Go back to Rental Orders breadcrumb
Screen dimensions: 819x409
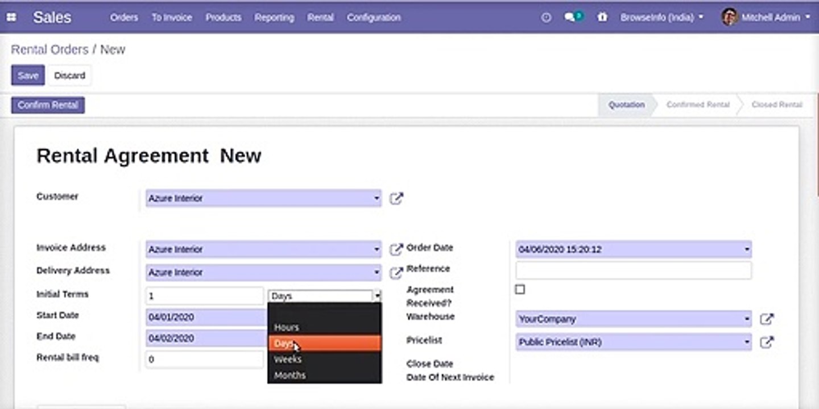click(49, 49)
